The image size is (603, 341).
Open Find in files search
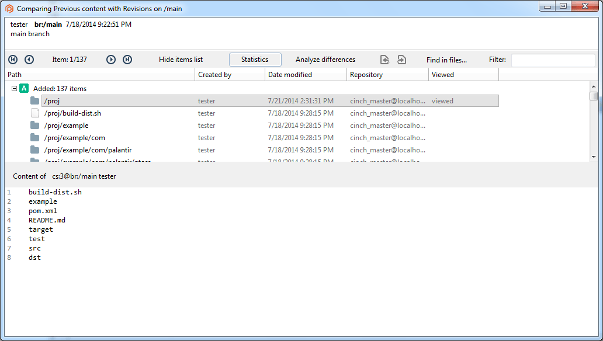(x=446, y=60)
